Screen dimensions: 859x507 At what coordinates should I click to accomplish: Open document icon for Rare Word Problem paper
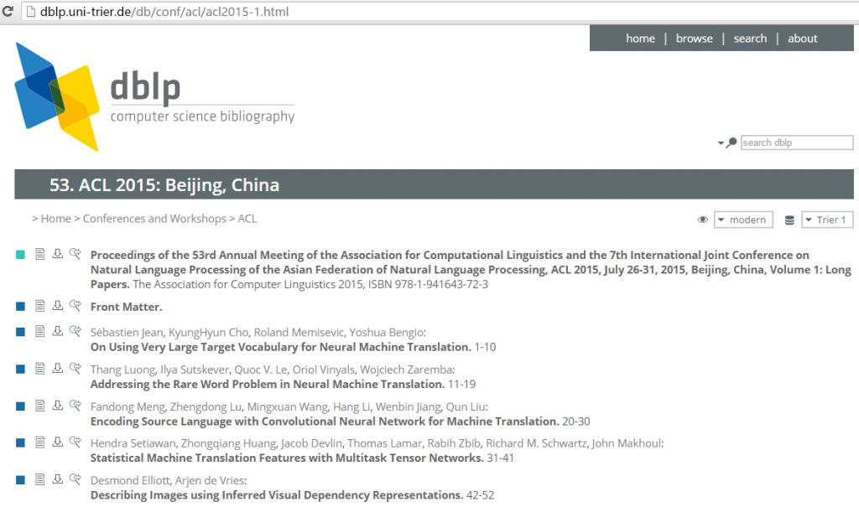39,368
